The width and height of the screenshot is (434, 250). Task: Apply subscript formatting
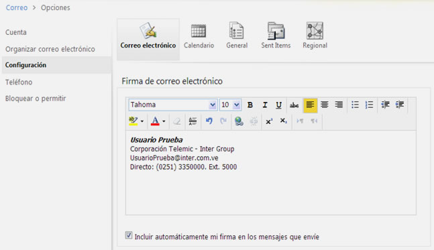point(283,121)
